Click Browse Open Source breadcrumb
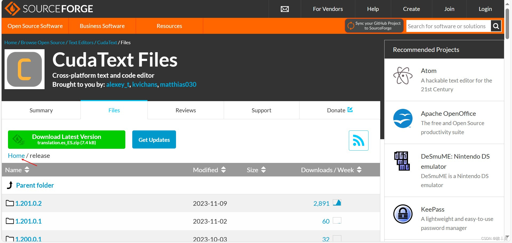The image size is (512, 243). click(43, 43)
